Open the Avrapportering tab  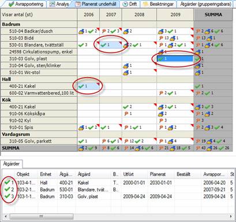[26, 4]
